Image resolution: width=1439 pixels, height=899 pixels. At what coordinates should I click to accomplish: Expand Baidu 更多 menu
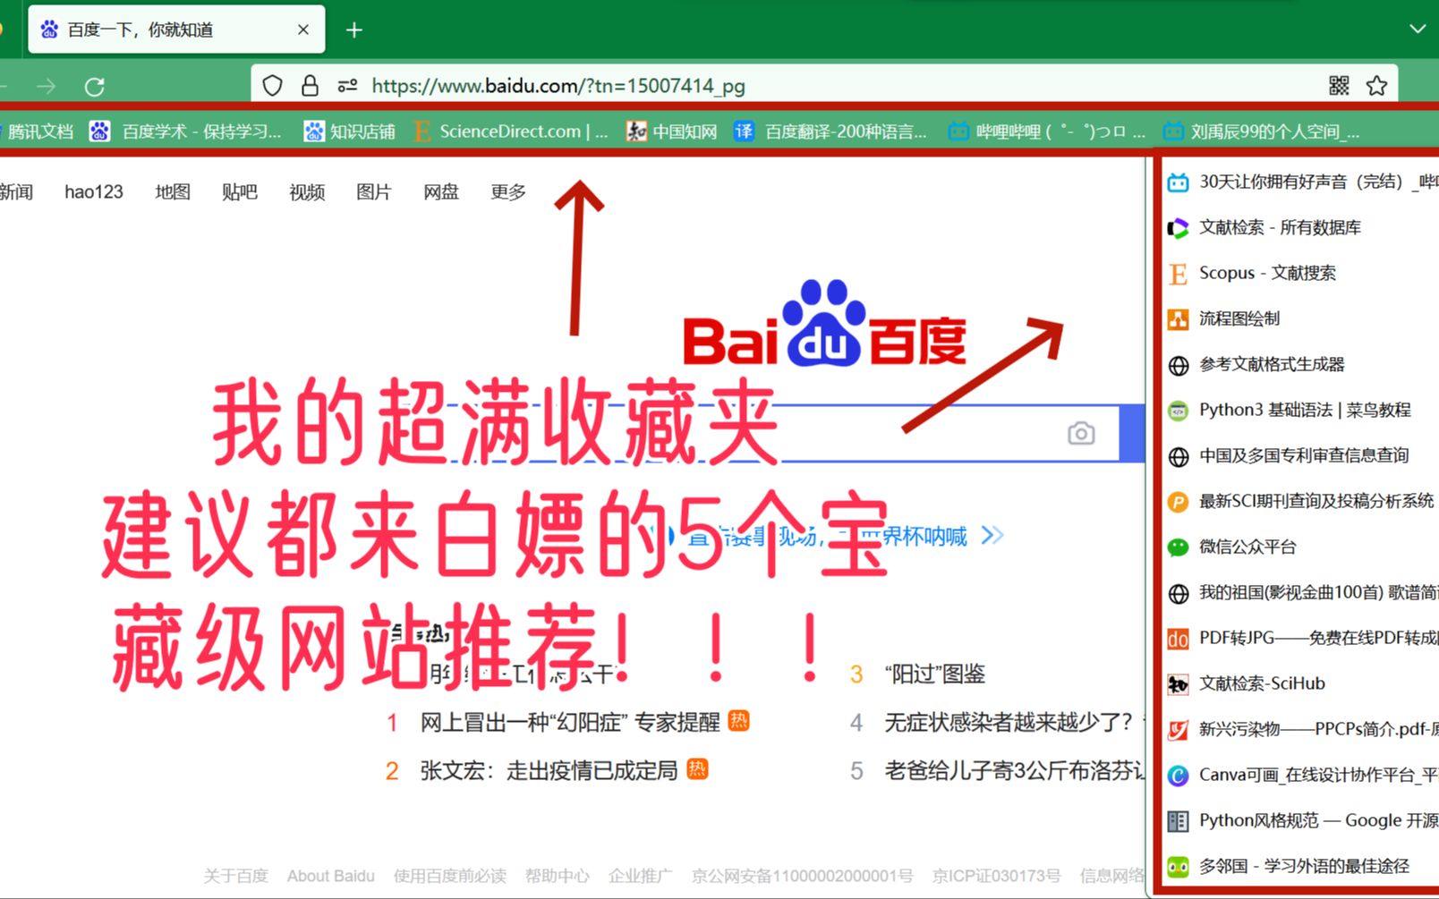tap(508, 191)
